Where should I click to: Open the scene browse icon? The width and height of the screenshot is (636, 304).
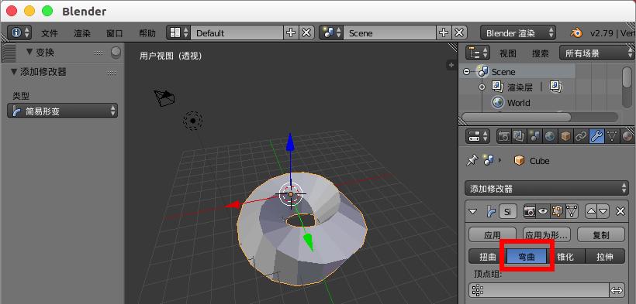(x=331, y=32)
